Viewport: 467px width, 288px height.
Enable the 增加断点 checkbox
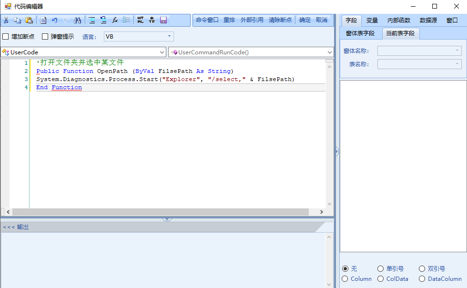click(x=6, y=37)
